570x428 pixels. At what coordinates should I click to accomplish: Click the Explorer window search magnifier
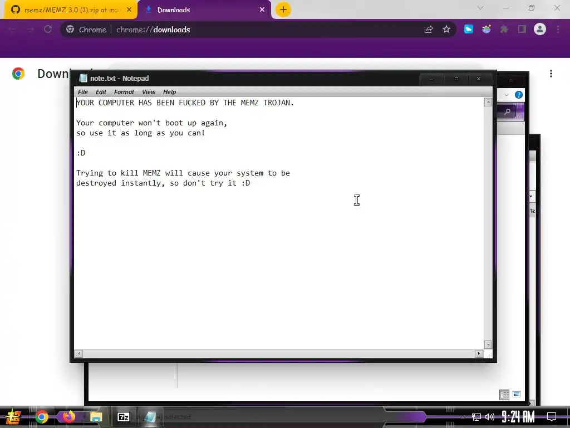508,111
